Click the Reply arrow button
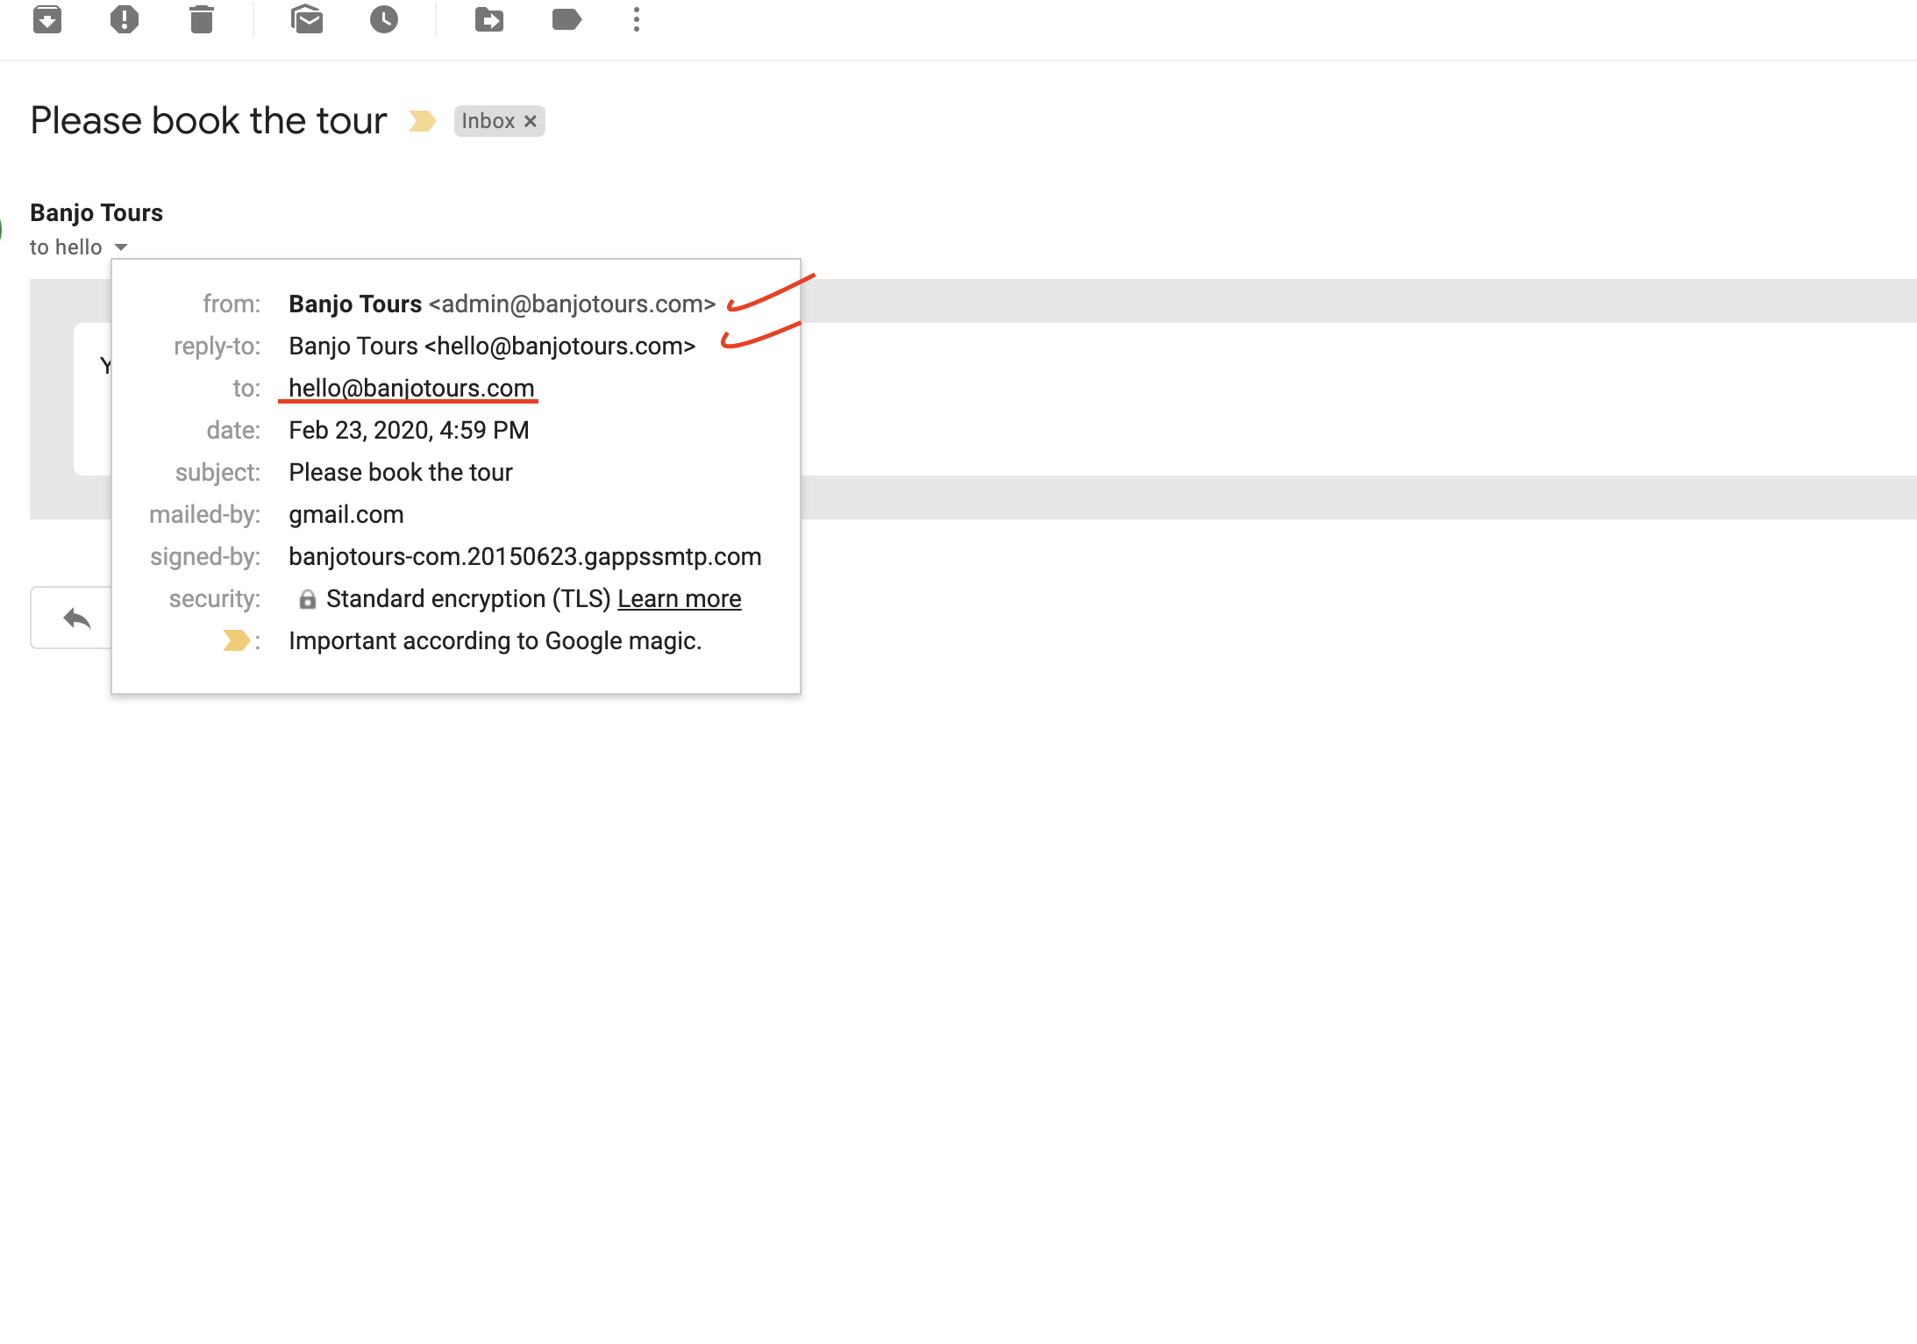Image resolution: width=1917 pixels, height=1344 pixels. click(77, 618)
